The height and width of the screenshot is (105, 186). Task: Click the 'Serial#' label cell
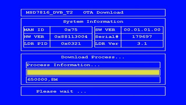[108, 37]
